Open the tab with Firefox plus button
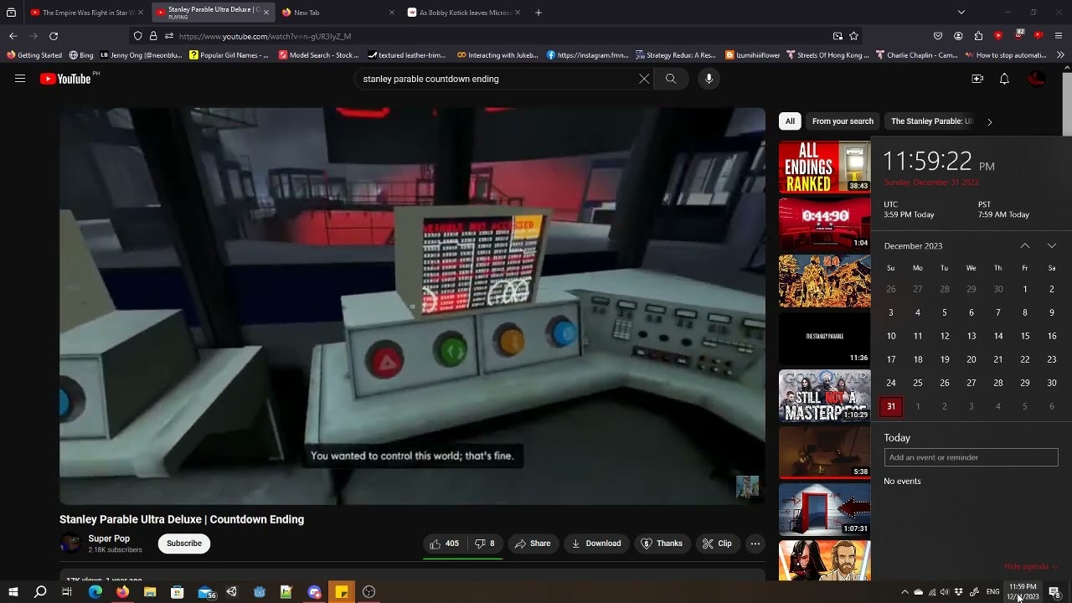This screenshot has width=1072, height=603. [x=539, y=13]
